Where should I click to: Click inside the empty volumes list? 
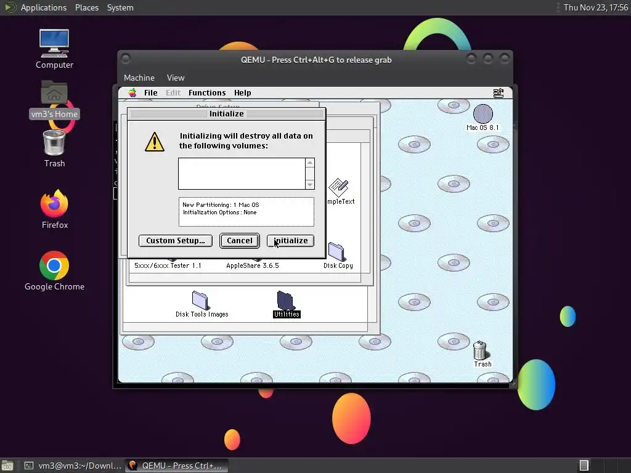coord(242,174)
